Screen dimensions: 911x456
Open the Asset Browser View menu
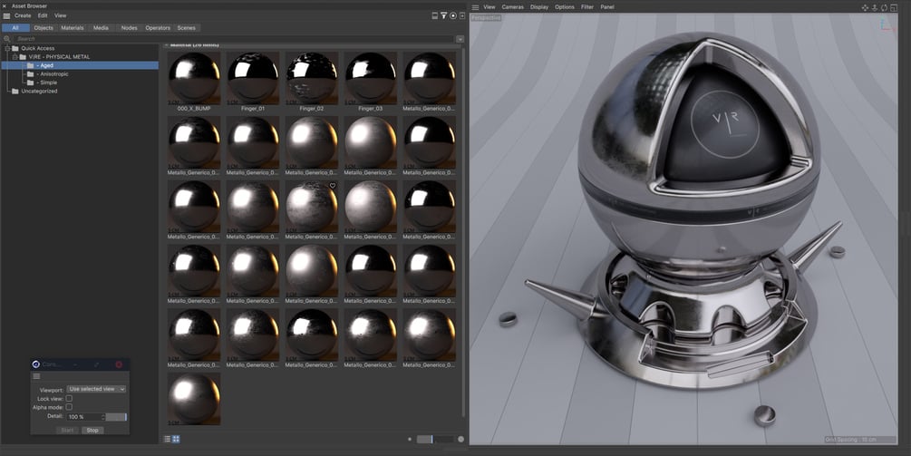[61, 15]
